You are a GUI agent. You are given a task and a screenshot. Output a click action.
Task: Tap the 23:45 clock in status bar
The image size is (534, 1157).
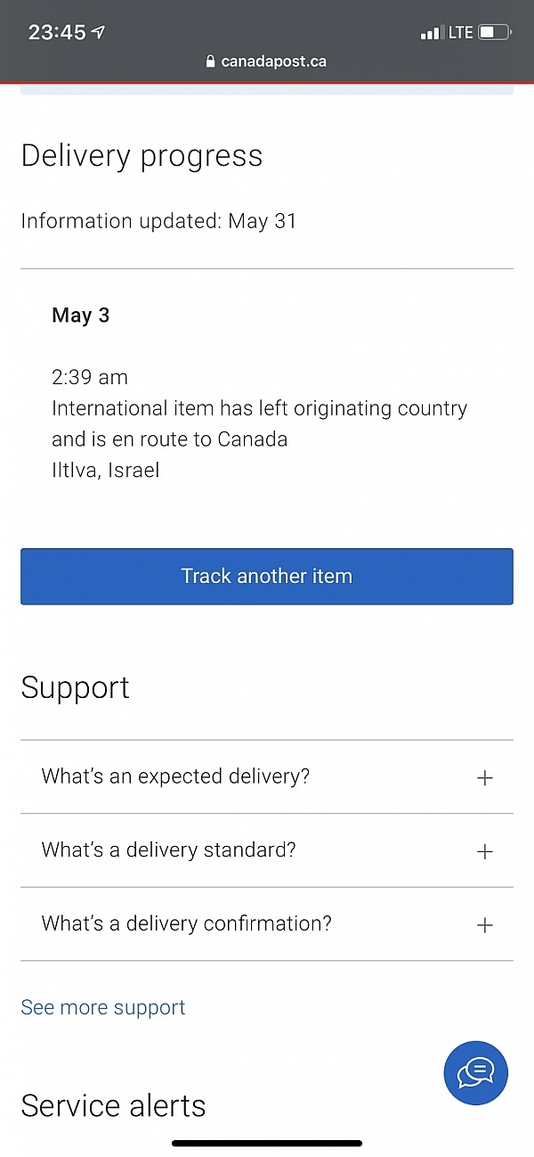click(x=57, y=33)
